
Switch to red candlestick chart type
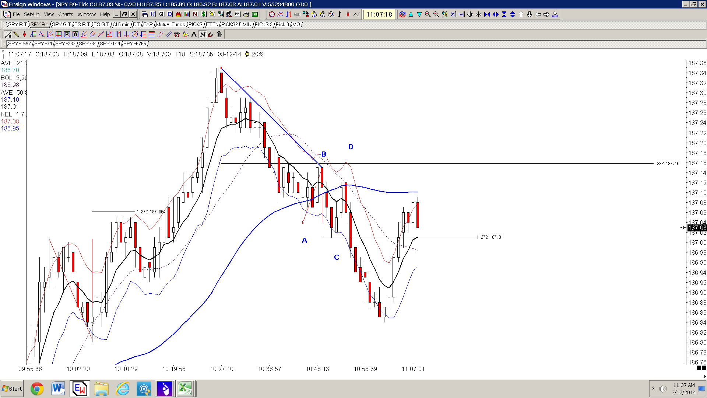[348, 14]
